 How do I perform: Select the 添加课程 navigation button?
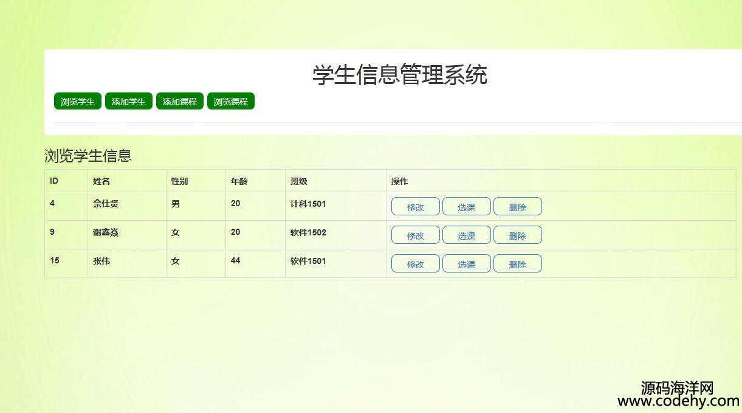click(x=180, y=102)
